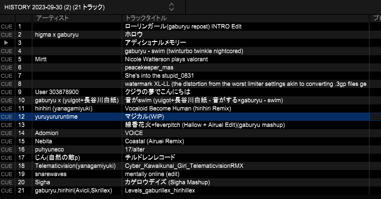This screenshot has width=381, height=199.
Task: Select artist snarewaves
Action: [50, 174]
